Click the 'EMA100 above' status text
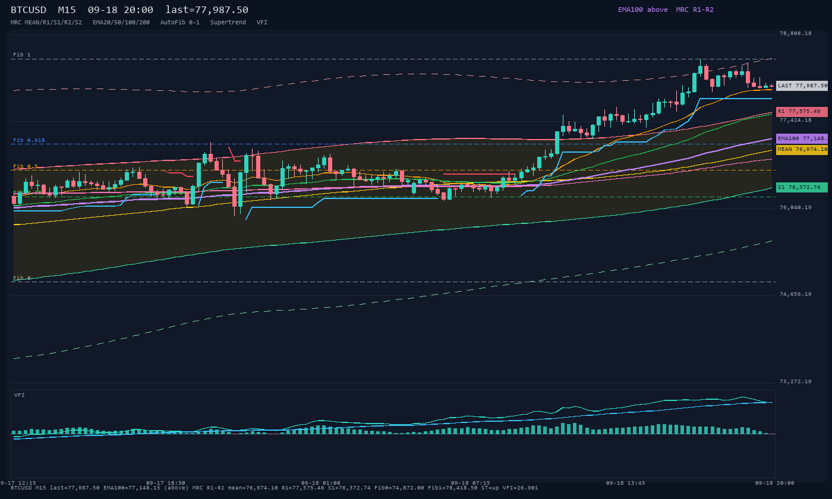The height and width of the screenshot is (499, 832). [x=643, y=10]
